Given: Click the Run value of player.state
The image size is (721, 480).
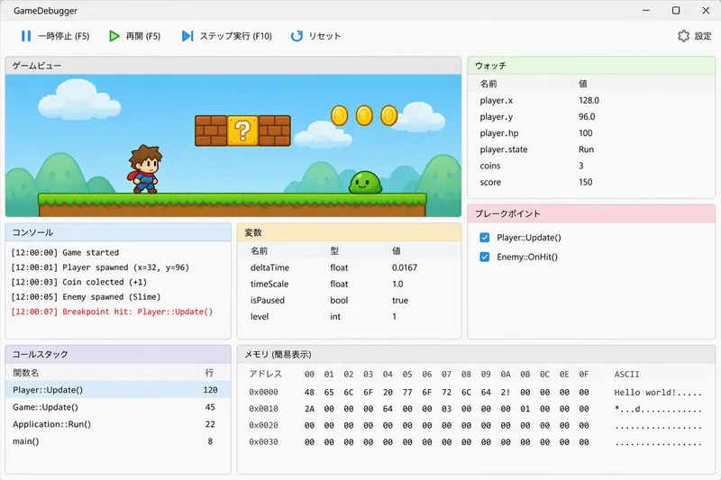Looking at the screenshot, I should [587, 149].
